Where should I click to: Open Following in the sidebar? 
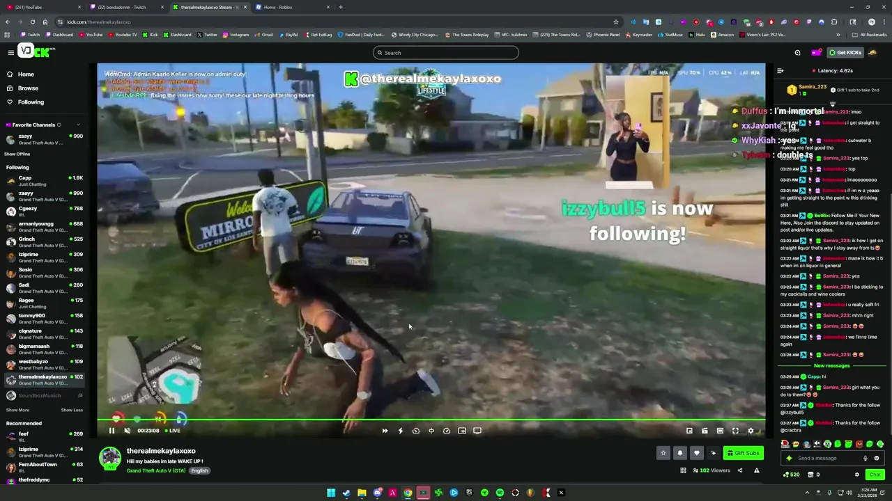(31, 102)
